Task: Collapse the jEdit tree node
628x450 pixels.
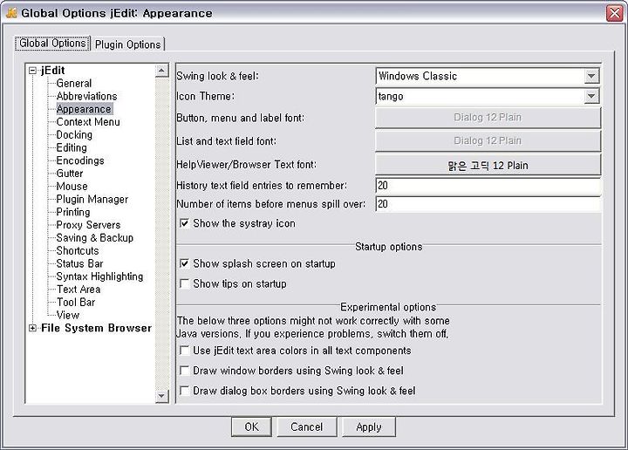Action: [x=32, y=71]
